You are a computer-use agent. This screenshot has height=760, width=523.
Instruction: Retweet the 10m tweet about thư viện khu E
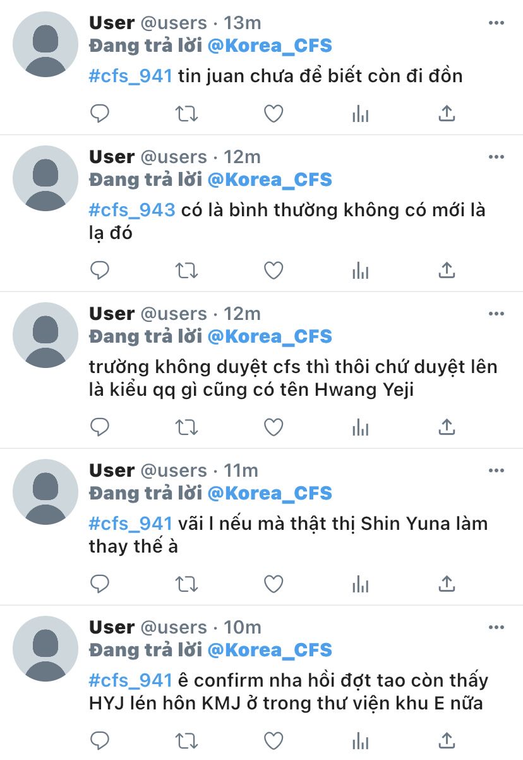tap(186, 741)
